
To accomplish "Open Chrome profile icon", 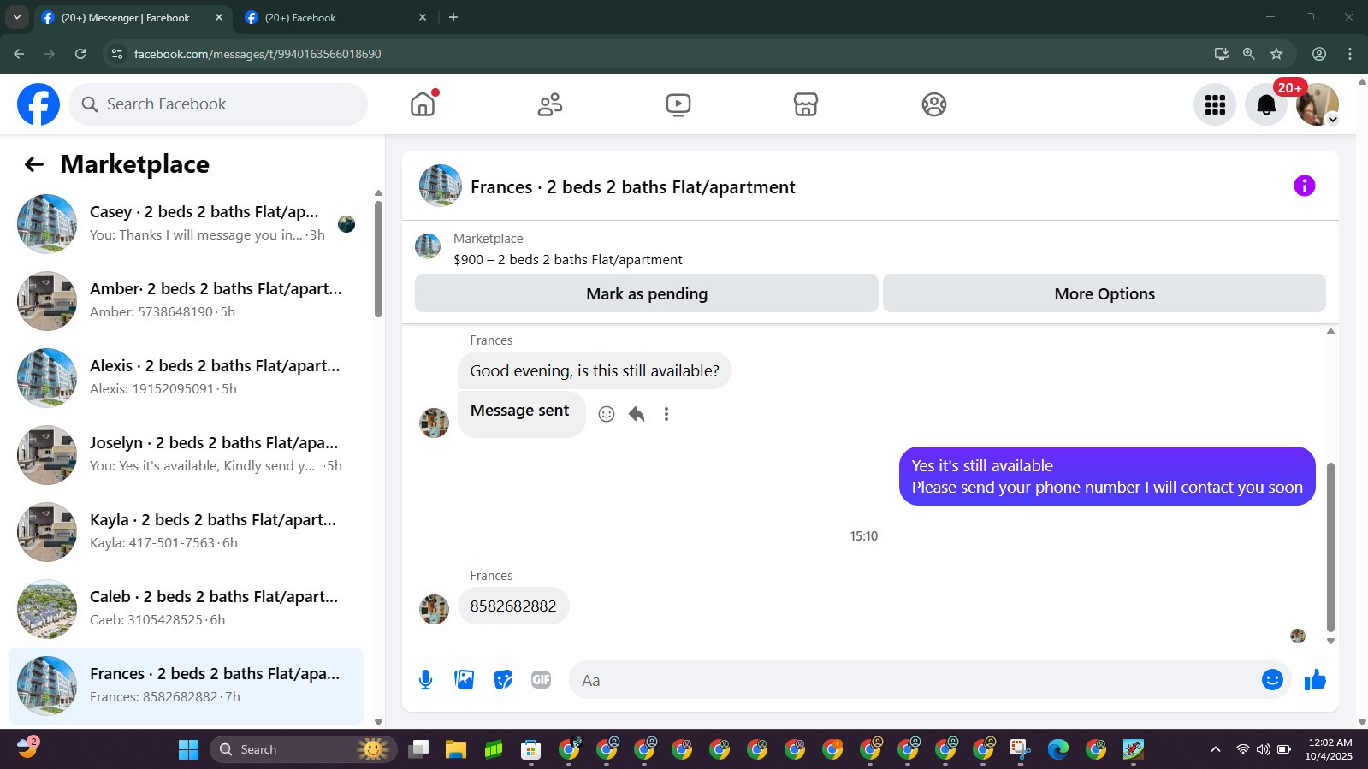I will [1319, 54].
